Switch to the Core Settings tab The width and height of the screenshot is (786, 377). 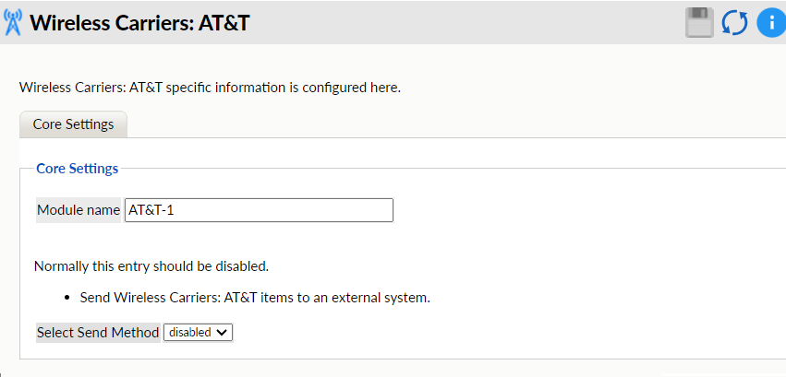[73, 124]
